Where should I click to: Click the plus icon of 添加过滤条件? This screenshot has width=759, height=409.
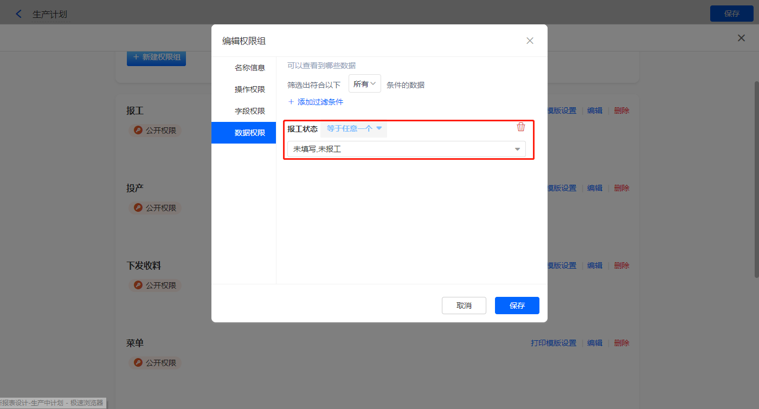tap(291, 102)
